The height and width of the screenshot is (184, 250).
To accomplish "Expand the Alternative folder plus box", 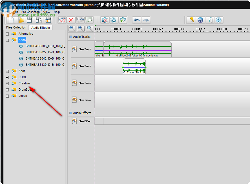I will point(7,34).
